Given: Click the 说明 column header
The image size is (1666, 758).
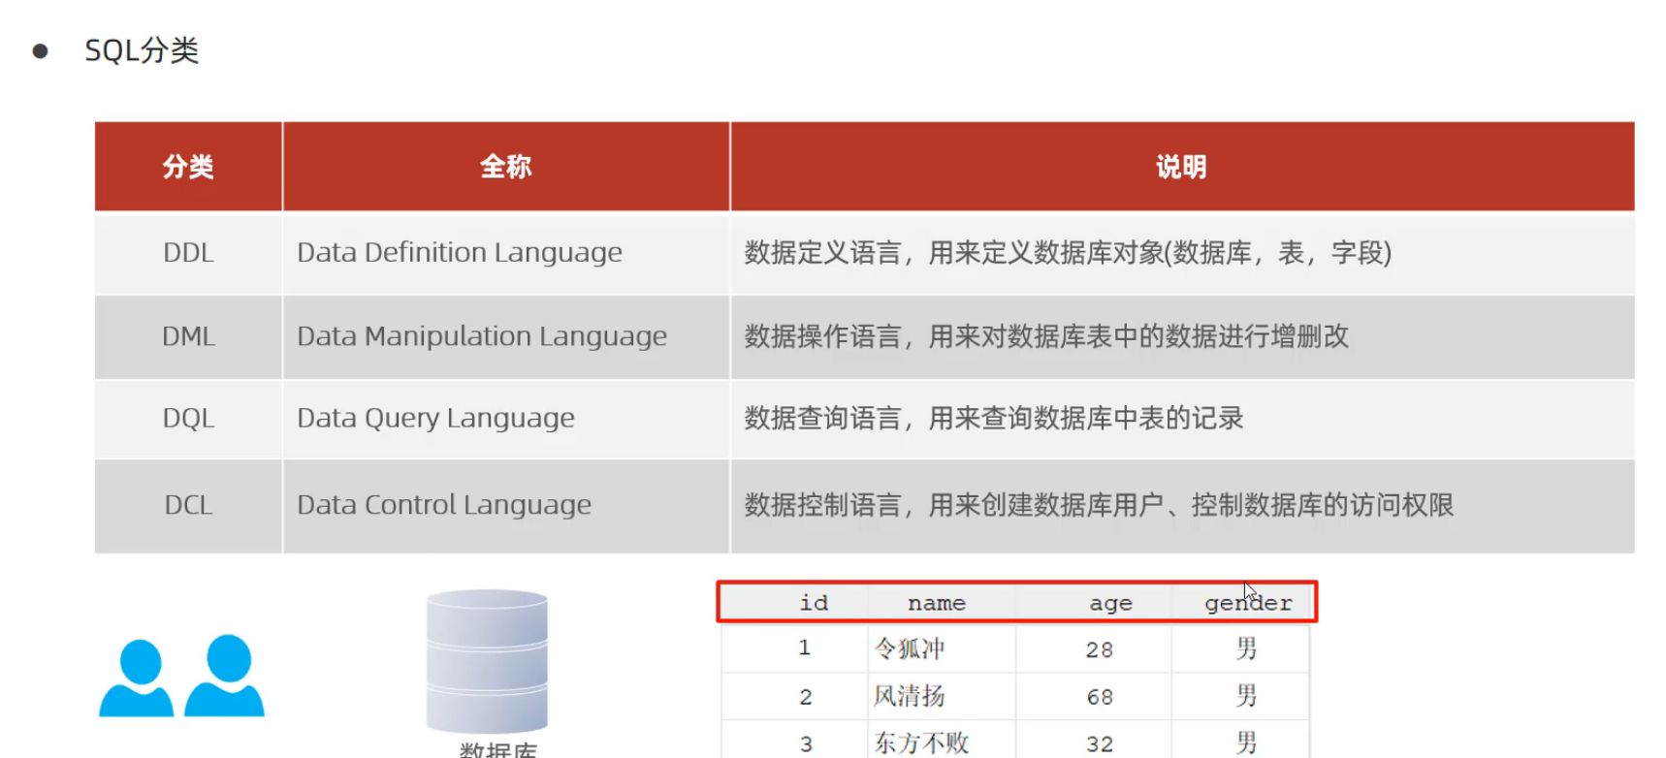Looking at the screenshot, I should tap(1182, 167).
